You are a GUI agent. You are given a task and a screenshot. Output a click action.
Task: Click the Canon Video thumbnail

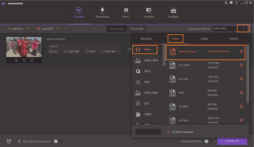(x=24, y=47)
